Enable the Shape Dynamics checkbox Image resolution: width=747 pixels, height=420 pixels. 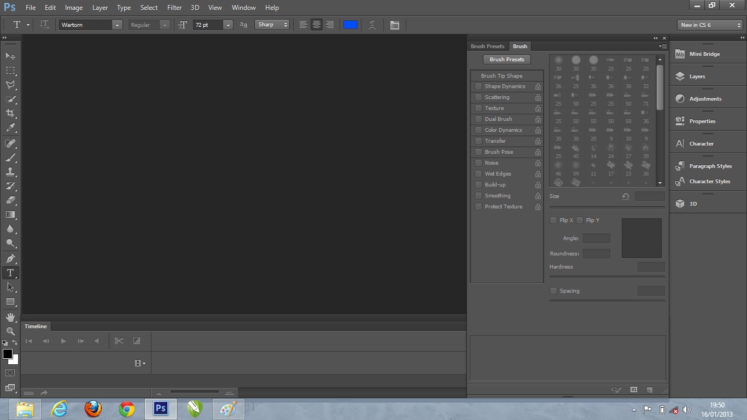[x=478, y=86]
